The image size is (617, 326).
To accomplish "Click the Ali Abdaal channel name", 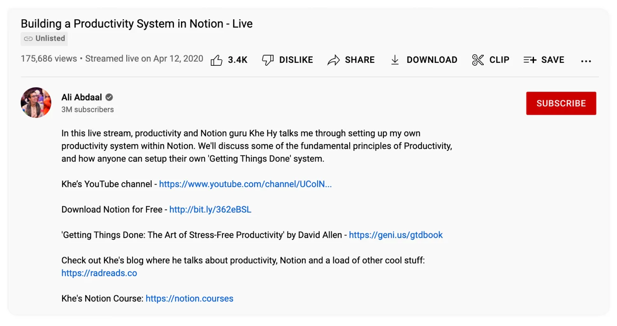I will (x=81, y=97).
